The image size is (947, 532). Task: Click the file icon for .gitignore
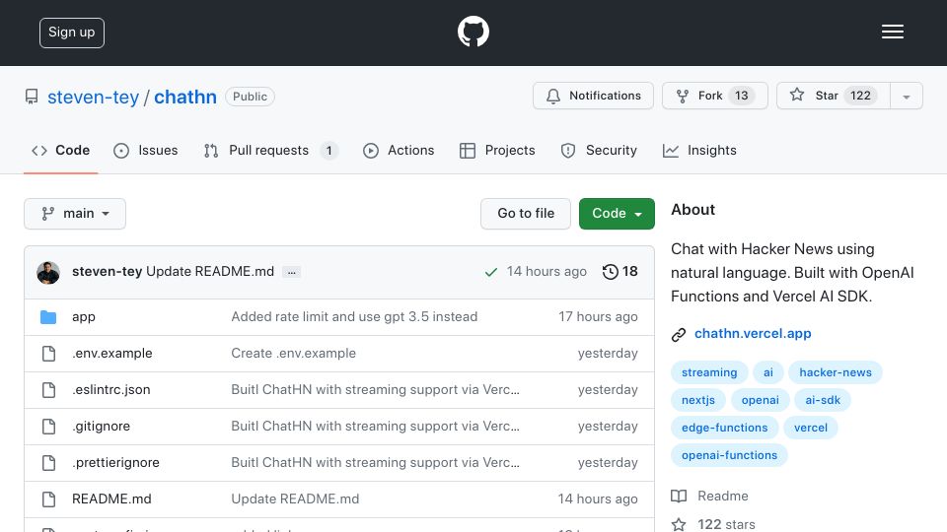pyautogui.click(x=49, y=427)
